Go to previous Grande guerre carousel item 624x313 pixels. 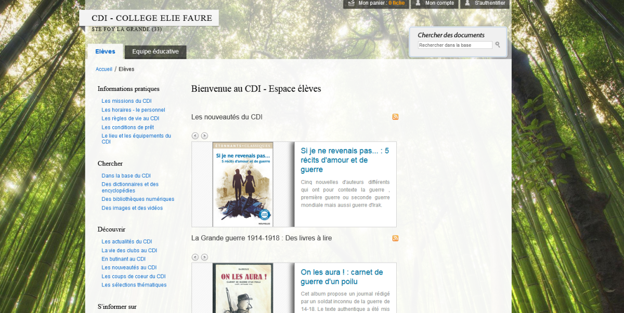pos(195,257)
